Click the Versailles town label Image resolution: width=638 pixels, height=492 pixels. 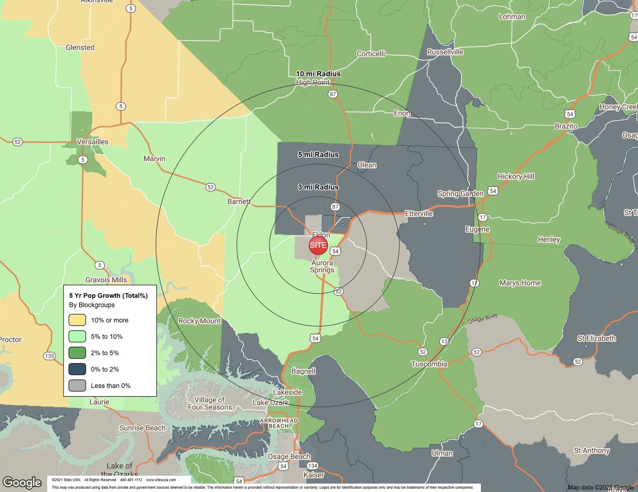click(92, 142)
